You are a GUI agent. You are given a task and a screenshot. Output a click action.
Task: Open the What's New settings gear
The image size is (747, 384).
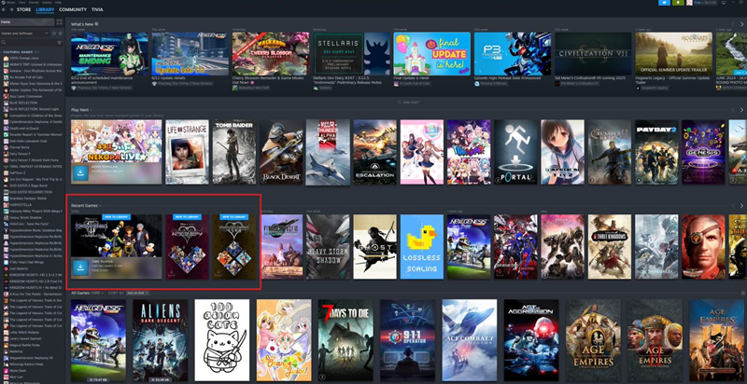tap(96, 23)
